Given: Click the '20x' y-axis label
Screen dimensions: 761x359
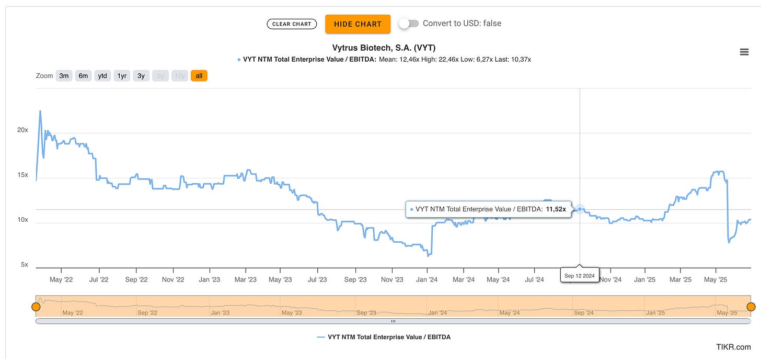Looking at the screenshot, I should coord(22,130).
